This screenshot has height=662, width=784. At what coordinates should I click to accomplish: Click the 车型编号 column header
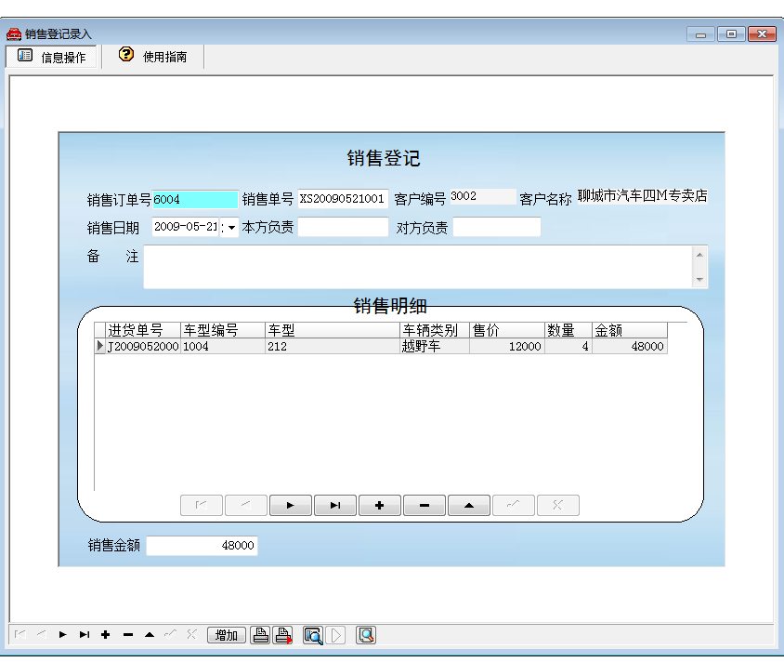223,330
